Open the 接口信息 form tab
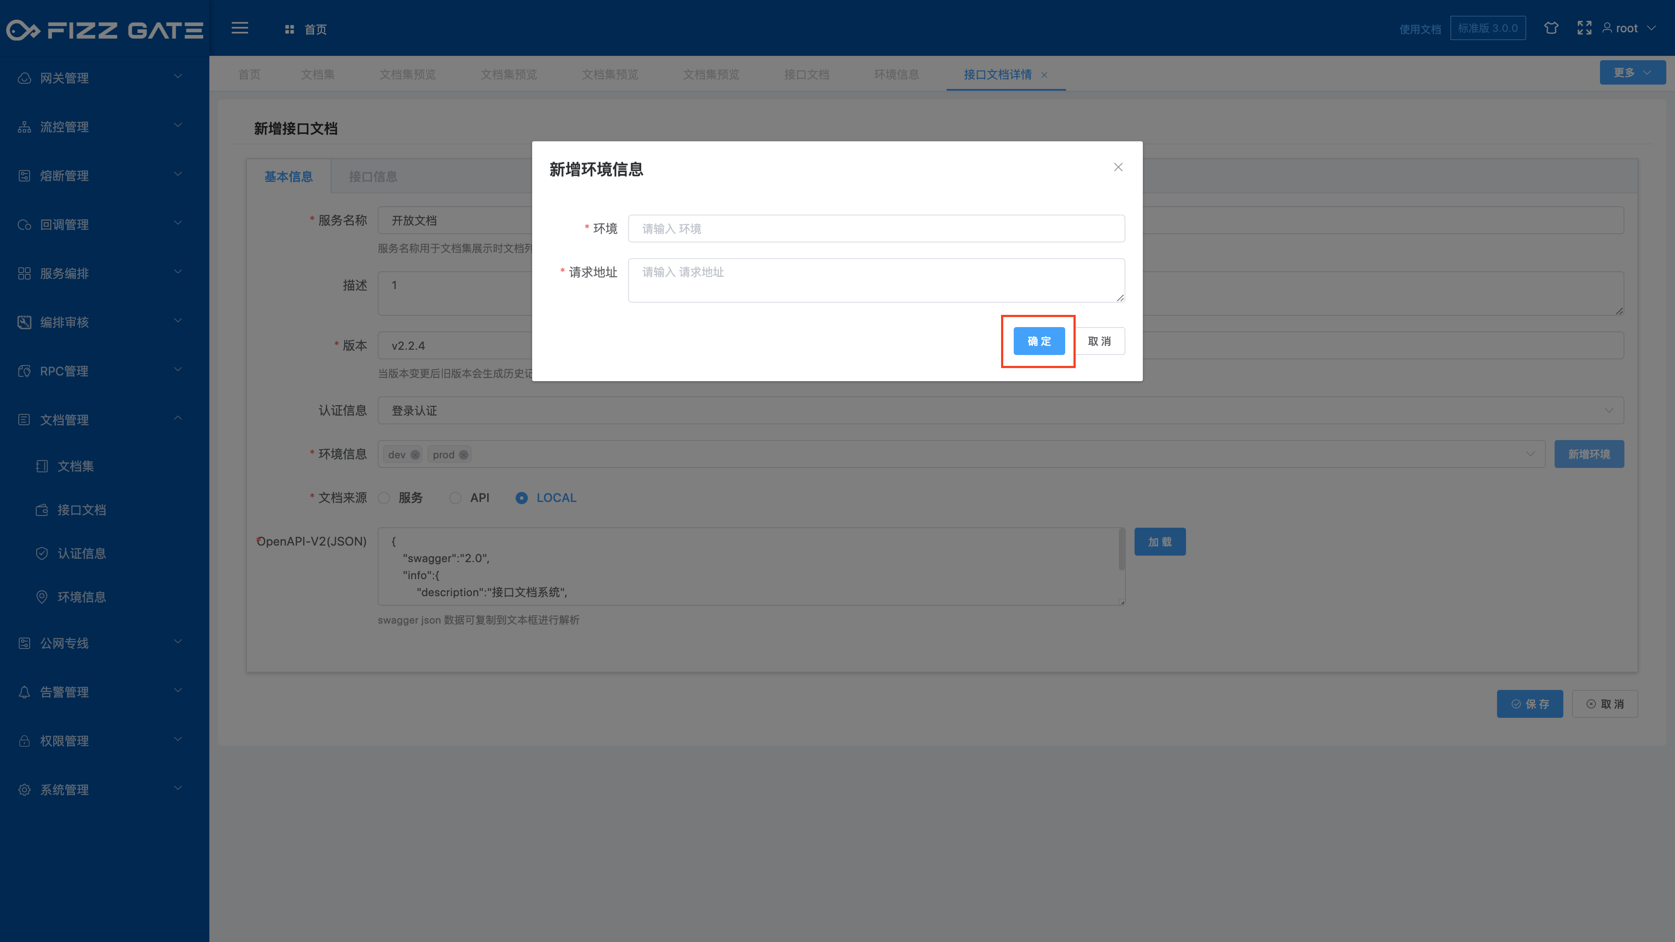The width and height of the screenshot is (1675, 942). [373, 176]
